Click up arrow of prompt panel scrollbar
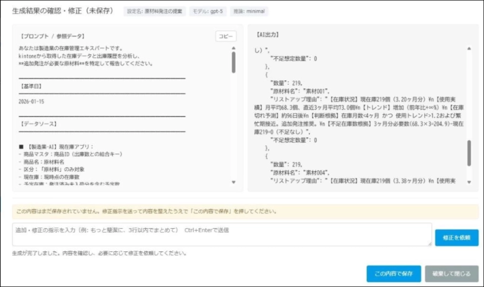This screenshot has width=484, height=287. 234,48
